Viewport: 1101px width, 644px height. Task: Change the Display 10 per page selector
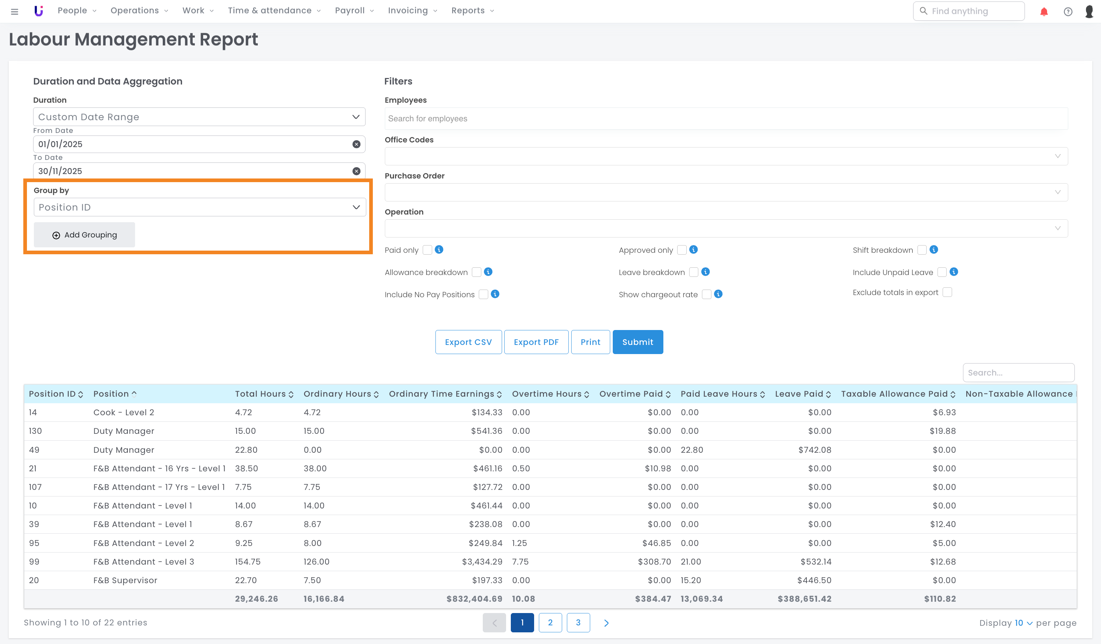click(1023, 623)
